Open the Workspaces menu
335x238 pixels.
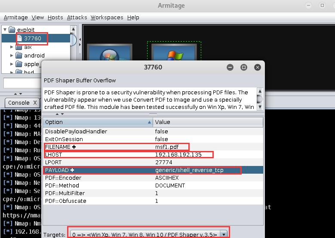point(107,18)
